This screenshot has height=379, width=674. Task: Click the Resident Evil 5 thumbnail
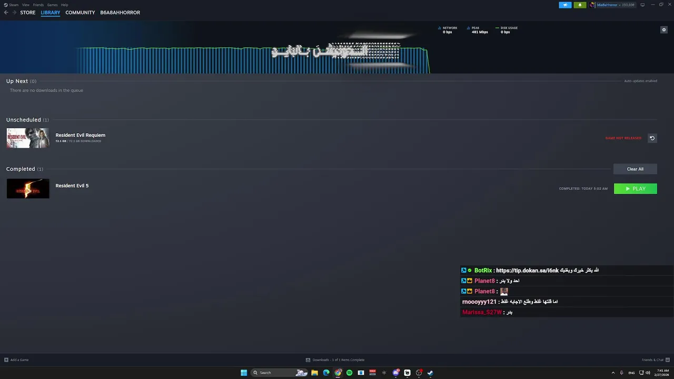(28, 188)
